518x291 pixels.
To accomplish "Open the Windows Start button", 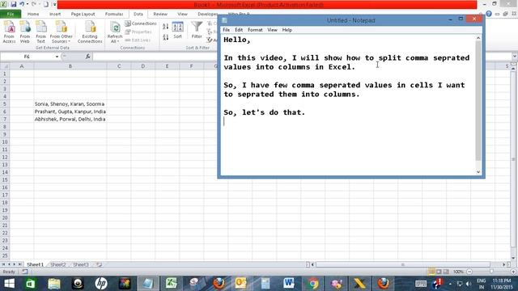I will [9, 284].
